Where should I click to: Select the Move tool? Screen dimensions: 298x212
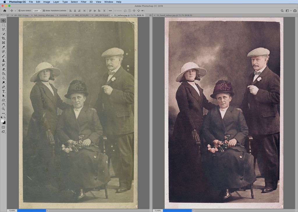coord(3,20)
